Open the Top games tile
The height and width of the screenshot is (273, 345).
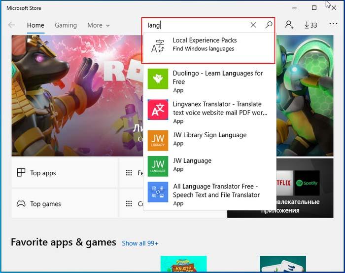pyautogui.click(x=65, y=203)
